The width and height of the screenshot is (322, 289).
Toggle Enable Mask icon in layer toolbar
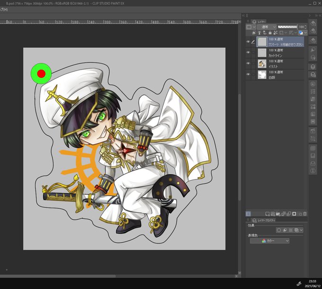click(x=281, y=33)
